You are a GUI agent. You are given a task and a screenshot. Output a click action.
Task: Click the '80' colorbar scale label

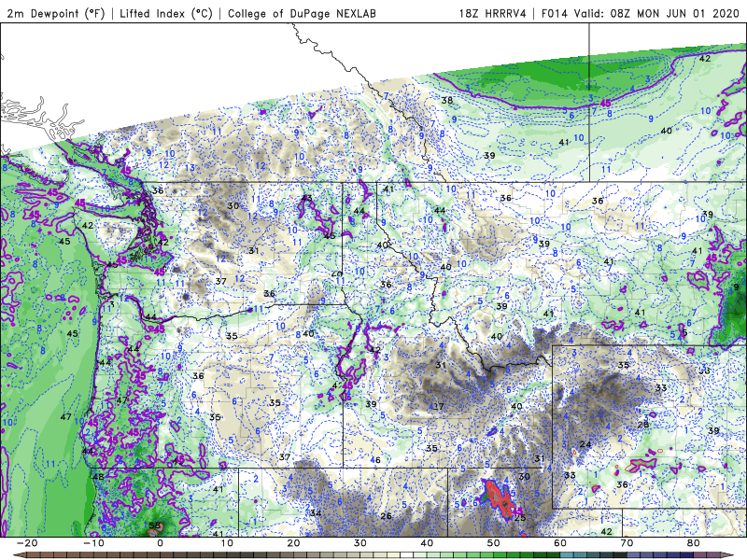694,543
